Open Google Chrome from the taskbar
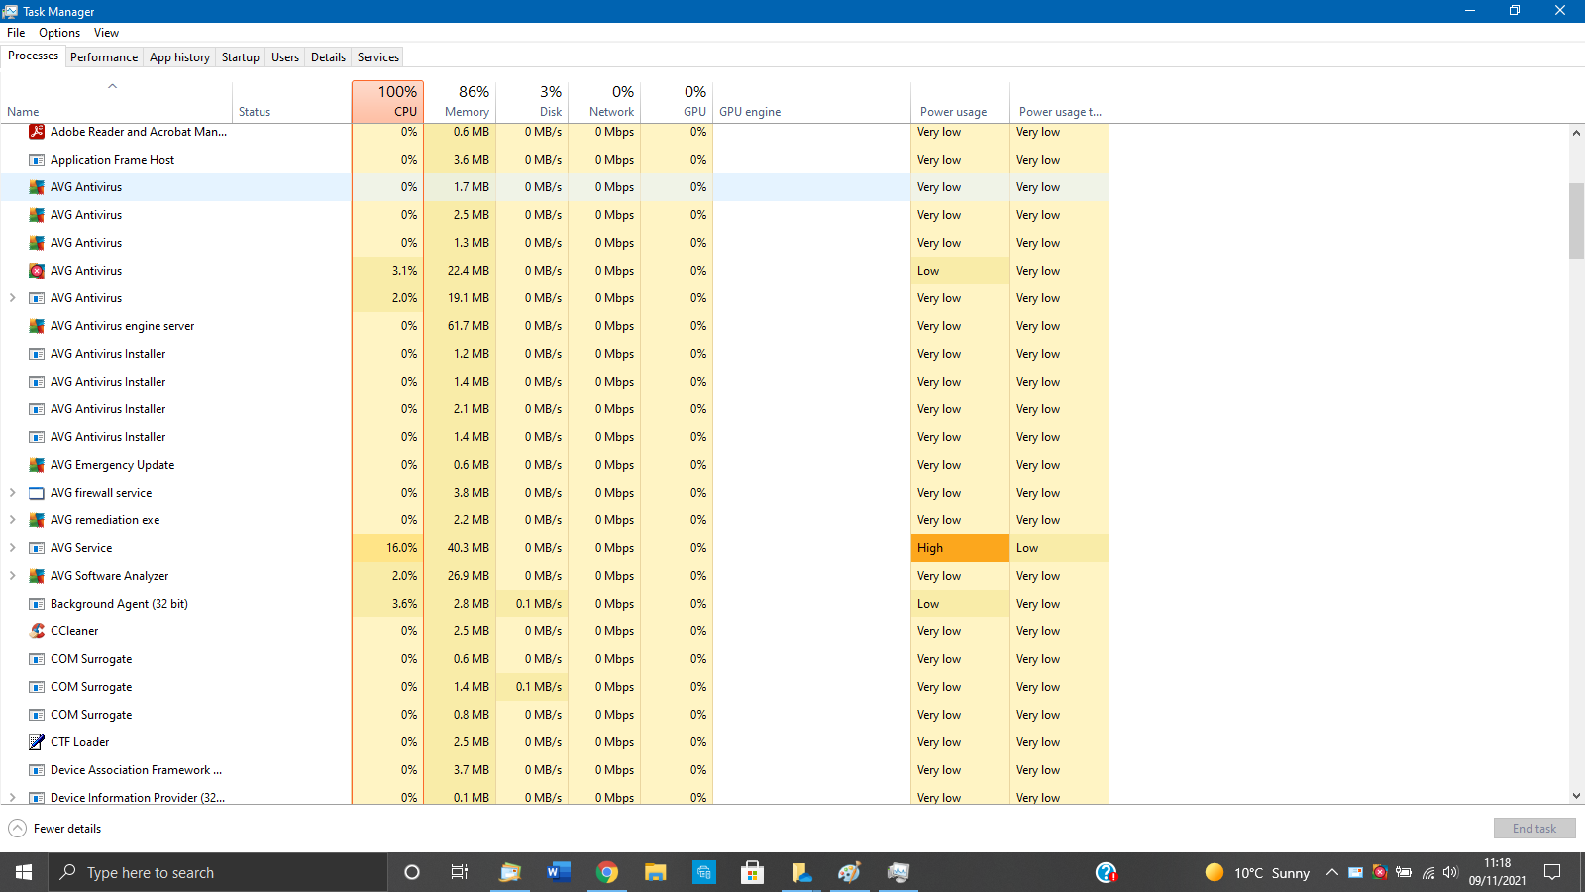 [x=607, y=872]
